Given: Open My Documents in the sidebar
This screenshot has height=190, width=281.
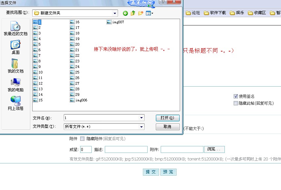Looking at the screenshot, I should (x=15, y=66).
